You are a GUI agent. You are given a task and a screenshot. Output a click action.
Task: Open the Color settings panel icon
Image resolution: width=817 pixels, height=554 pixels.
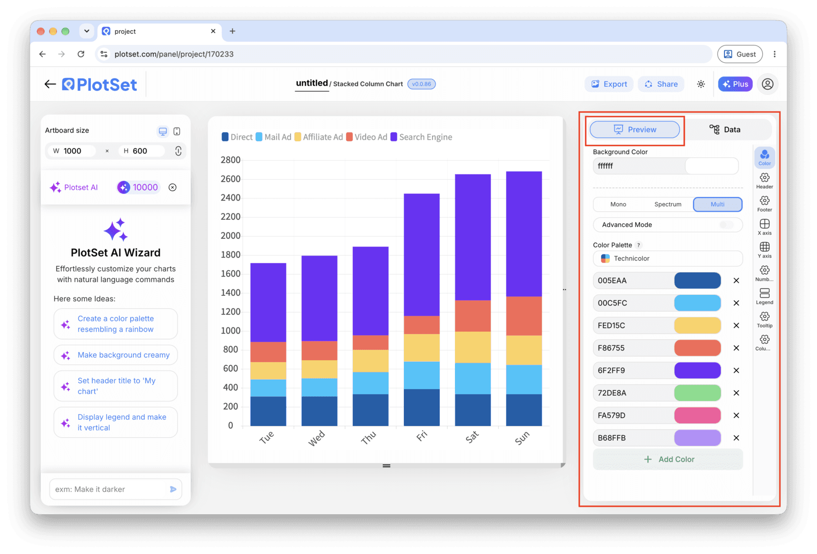[764, 157]
